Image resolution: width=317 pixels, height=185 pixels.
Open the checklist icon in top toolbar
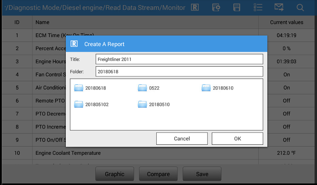(x=258, y=7)
